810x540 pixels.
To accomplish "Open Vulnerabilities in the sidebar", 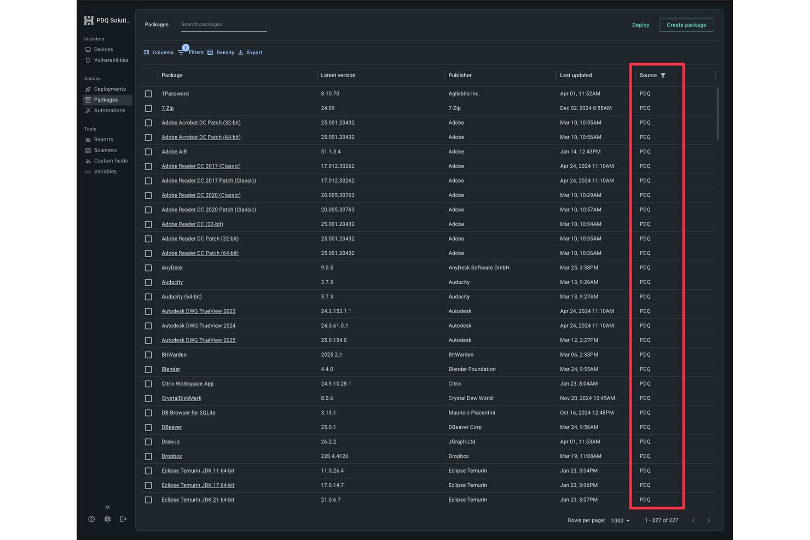I will pos(111,60).
